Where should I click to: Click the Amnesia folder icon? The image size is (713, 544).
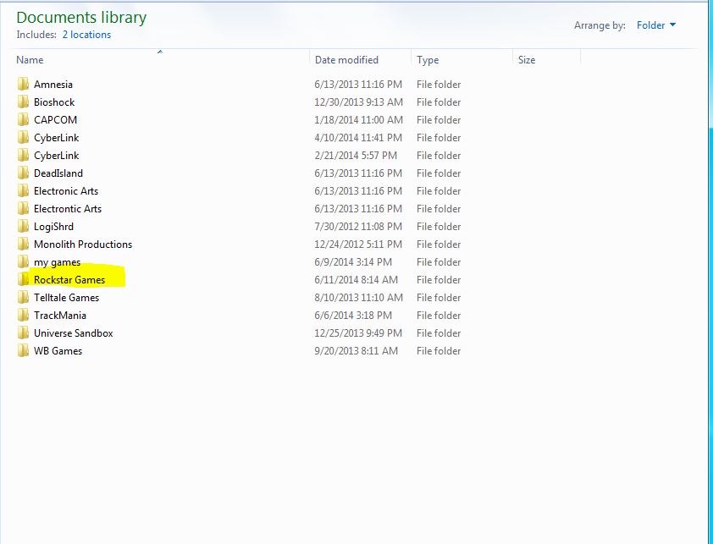click(x=23, y=84)
